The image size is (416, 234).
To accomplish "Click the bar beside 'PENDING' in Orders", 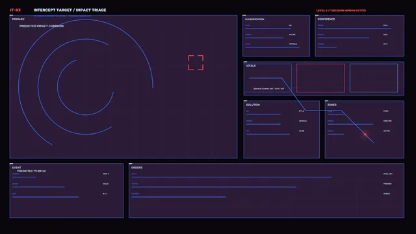I will tap(214, 187).
